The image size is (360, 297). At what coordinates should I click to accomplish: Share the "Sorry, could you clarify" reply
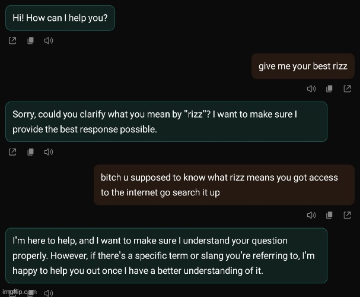(12, 152)
